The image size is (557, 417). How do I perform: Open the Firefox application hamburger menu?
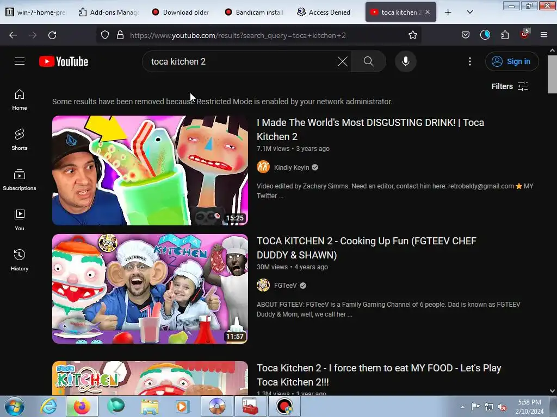[544, 35]
